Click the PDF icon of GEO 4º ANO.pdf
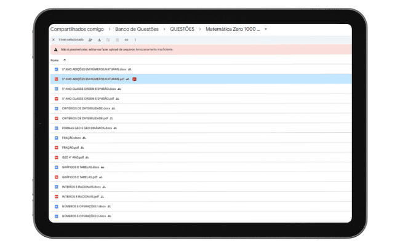This screenshot has width=400, height=246. [x=56, y=157]
